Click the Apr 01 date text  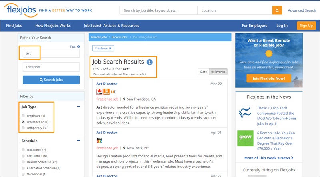(x=216, y=133)
